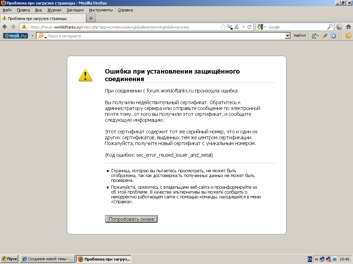The image size is (353, 264).
Task: Click the EN language indicator in taskbar
Action: coord(310,259)
